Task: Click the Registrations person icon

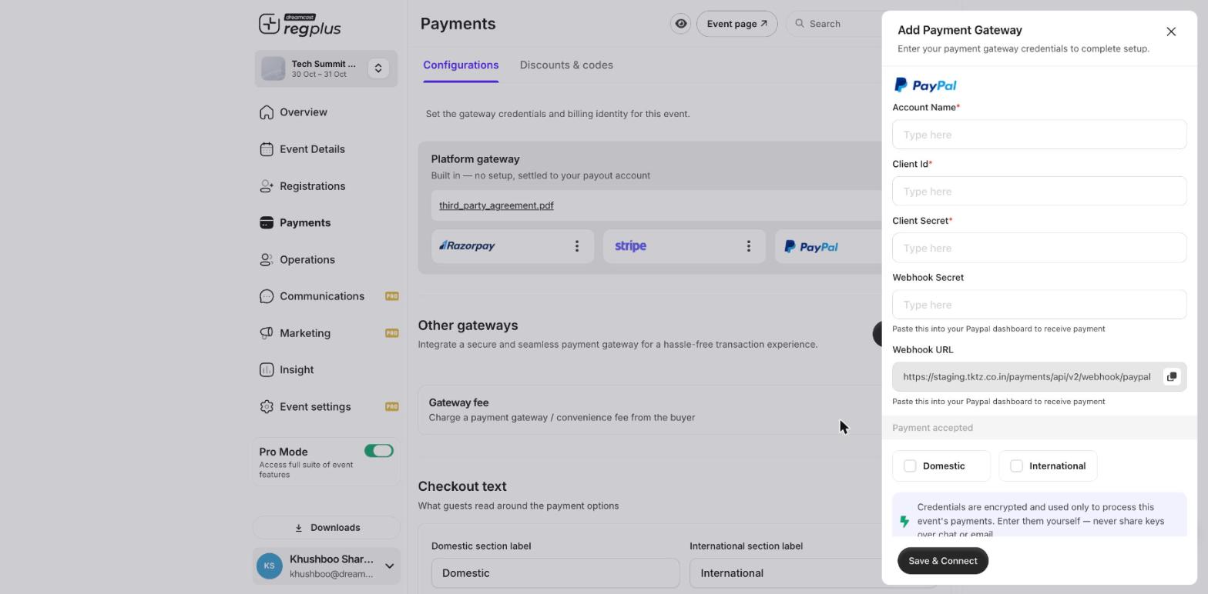Action: (x=267, y=186)
